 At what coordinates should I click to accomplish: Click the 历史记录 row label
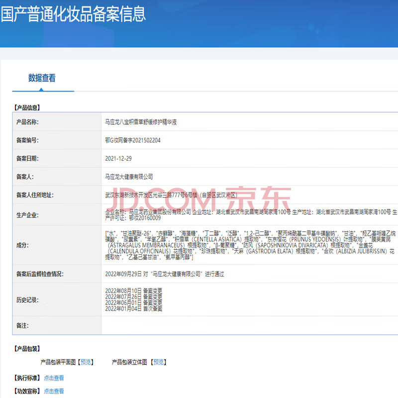coord(27,300)
